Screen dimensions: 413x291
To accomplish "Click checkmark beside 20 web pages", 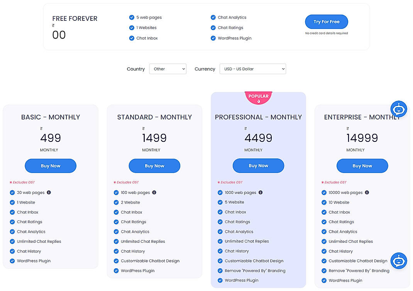I will 12,193.
